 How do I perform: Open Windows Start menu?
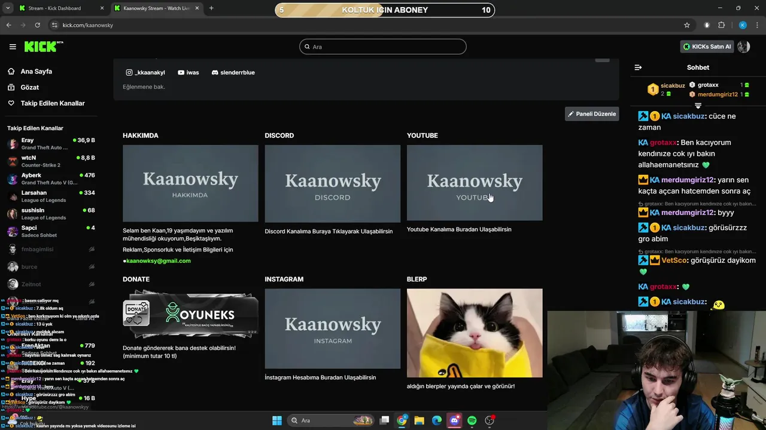click(x=277, y=420)
